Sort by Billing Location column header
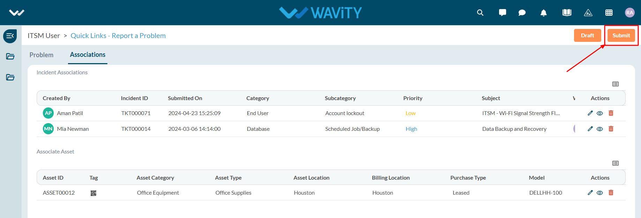641x218 pixels. tap(391, 178)
